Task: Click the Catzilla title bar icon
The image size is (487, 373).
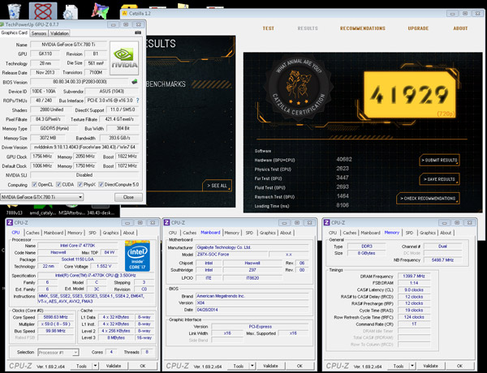Action: (124, 13)
